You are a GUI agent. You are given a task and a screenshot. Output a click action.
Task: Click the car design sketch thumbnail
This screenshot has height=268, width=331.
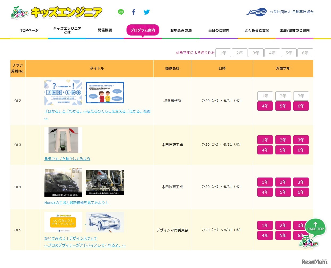[105, 222]
